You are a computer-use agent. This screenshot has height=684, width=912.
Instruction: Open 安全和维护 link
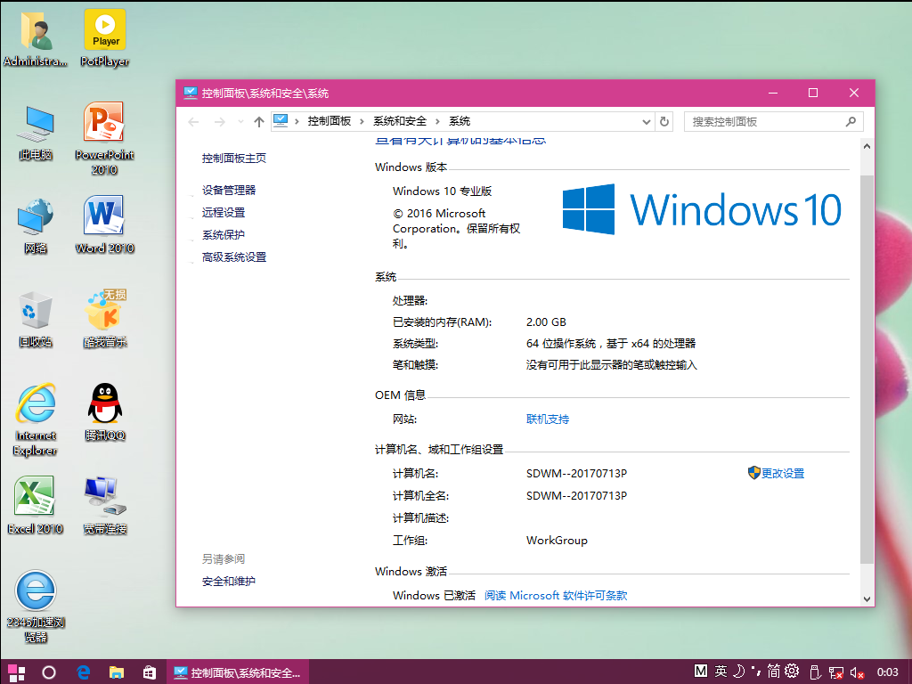pyautogui.click(x=229, y=581)
